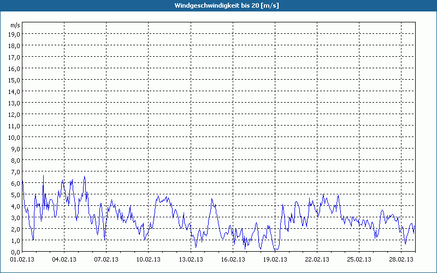This screenshot has width=437, height=273.
Task: Click the y-axis label '17,0'
Action: [15, 57]
